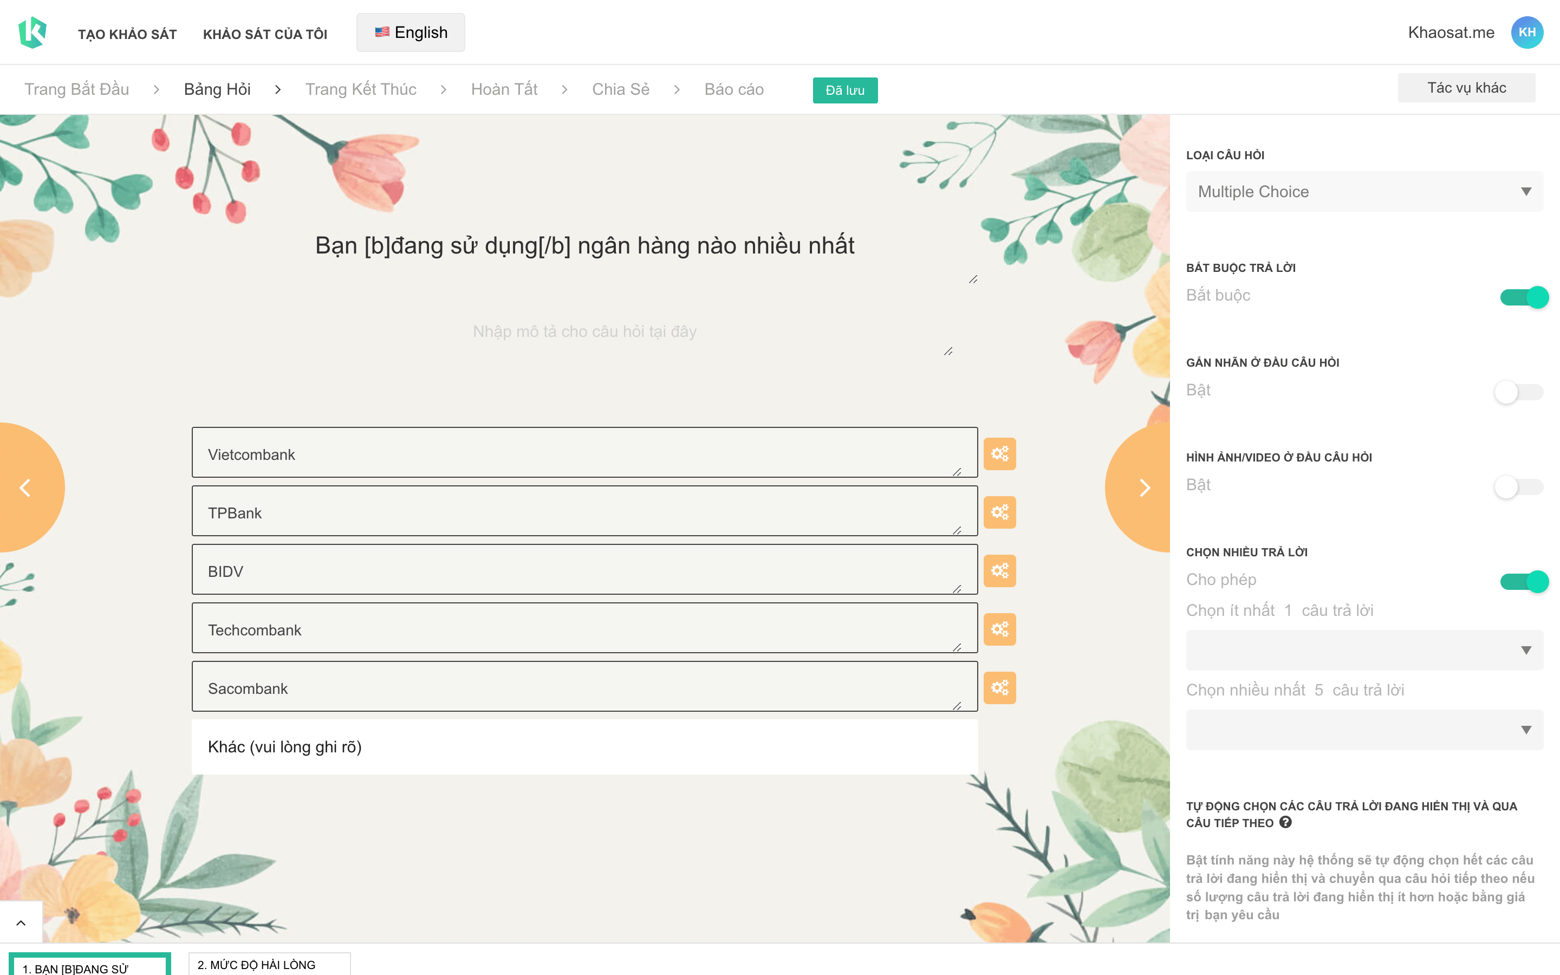Viewport: 1560px width, 975px height.
Task: Go to the Trang Bắt Đầu step
Action: (77, 89)
